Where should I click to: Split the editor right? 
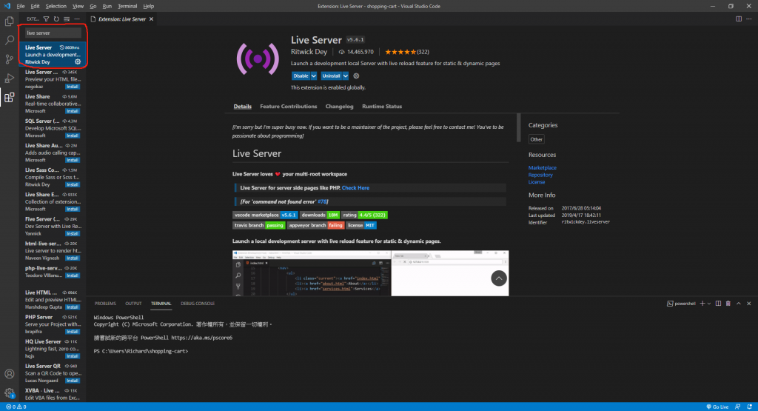click(739, 19)
